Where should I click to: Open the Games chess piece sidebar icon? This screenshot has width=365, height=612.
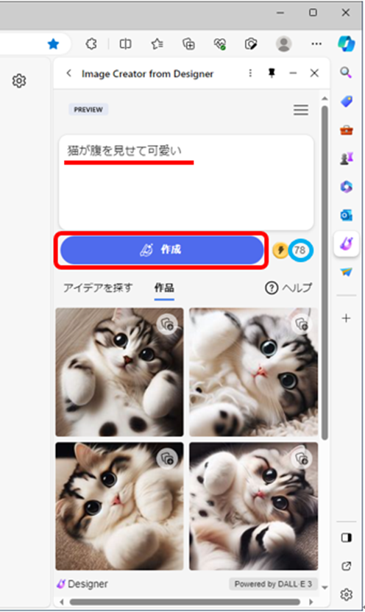tap(347, 158)
